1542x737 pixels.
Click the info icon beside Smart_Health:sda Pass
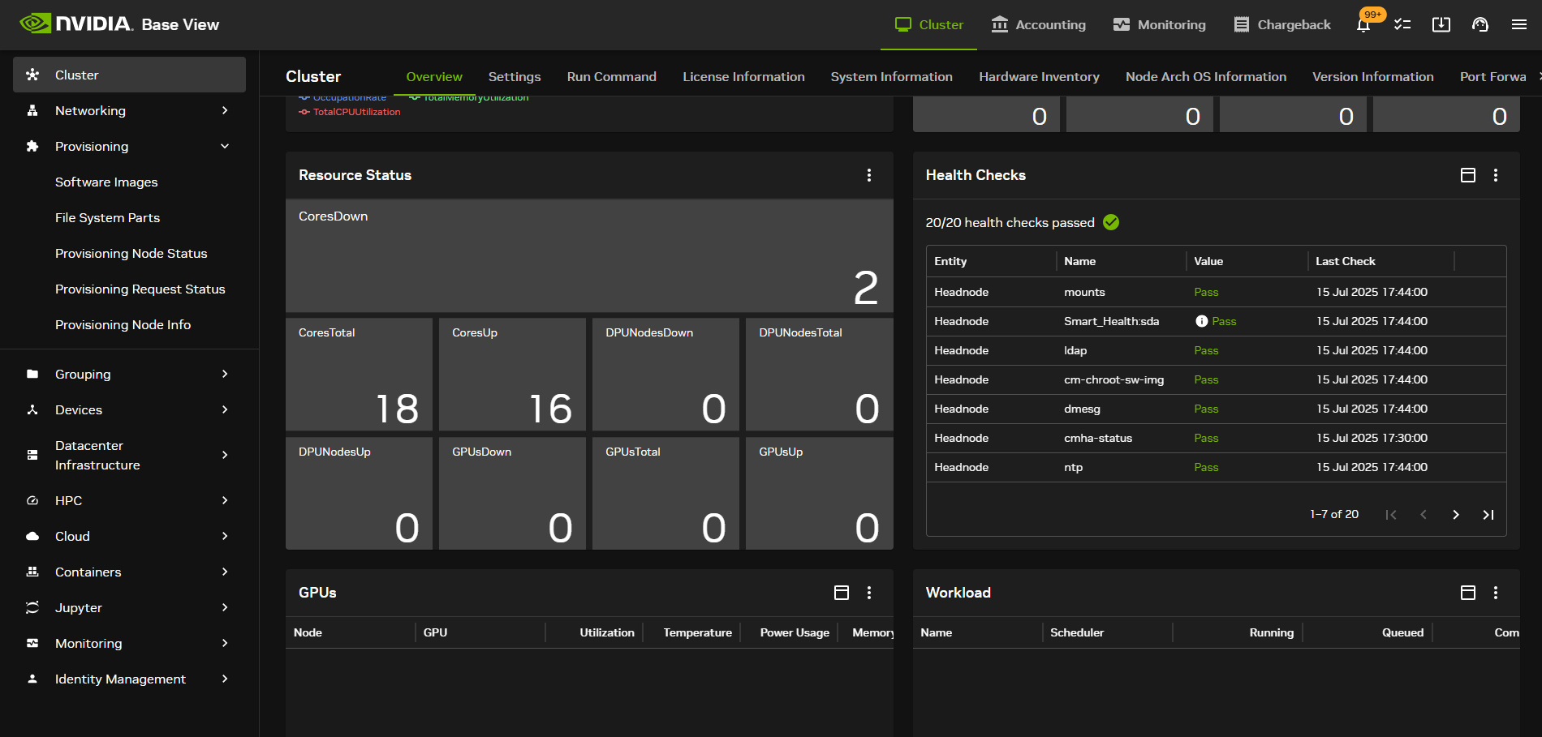(1201, 321)
